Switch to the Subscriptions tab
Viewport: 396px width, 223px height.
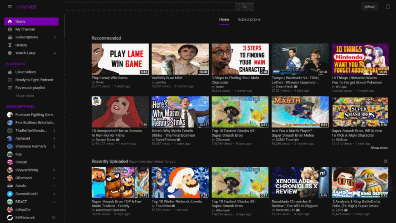(x=249, y=19)
